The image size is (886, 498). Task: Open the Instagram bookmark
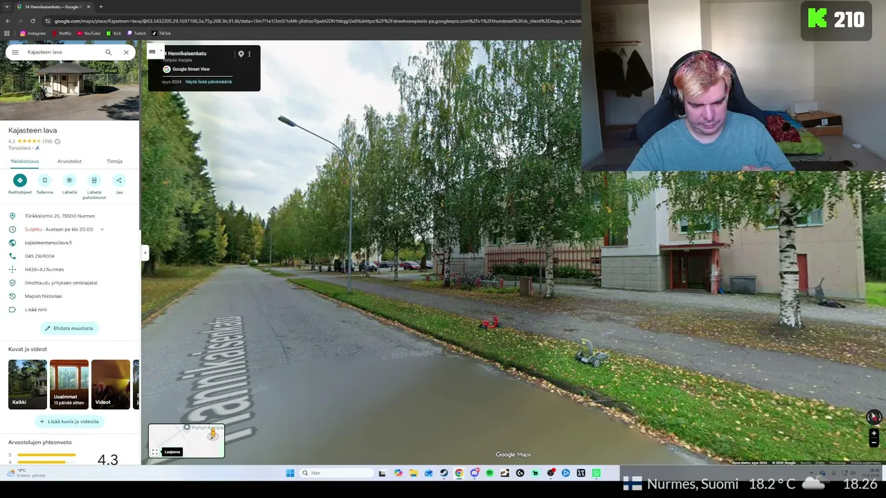(33, 33)
